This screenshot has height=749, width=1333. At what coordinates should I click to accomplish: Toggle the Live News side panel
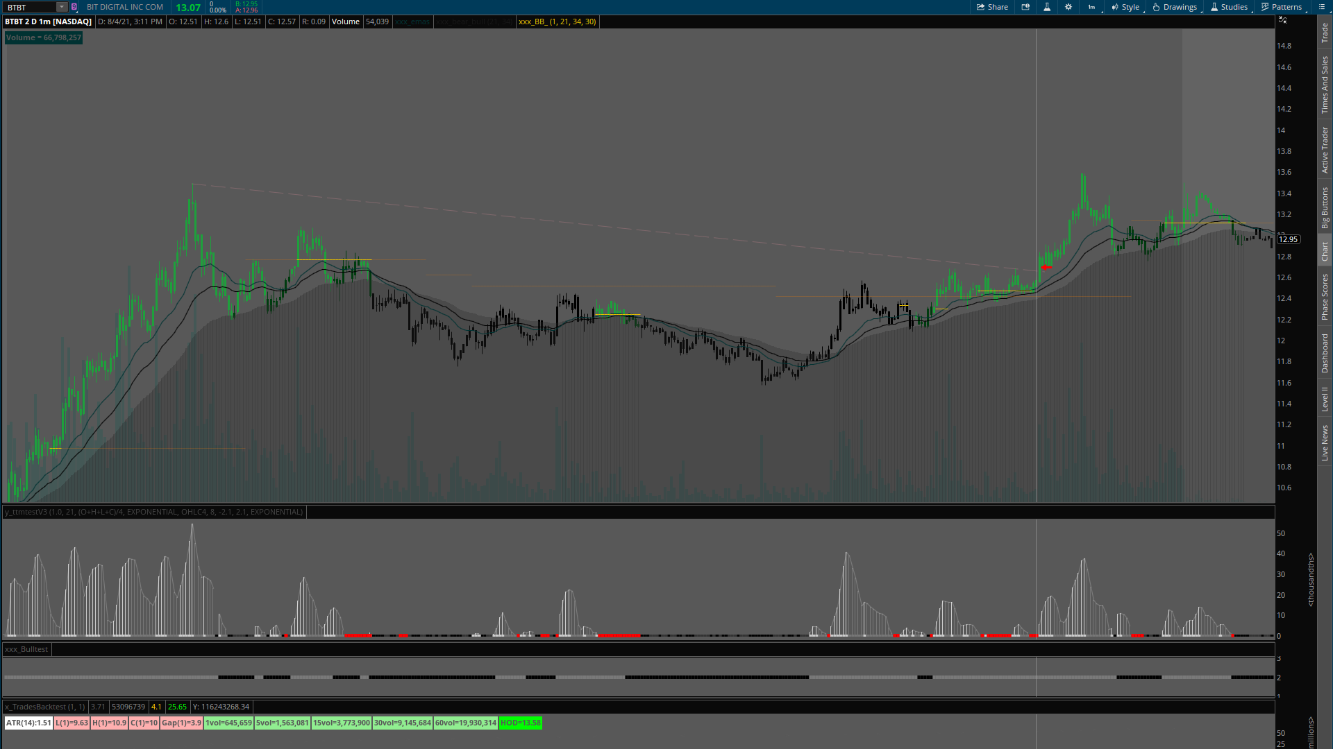click(1325, 444)
